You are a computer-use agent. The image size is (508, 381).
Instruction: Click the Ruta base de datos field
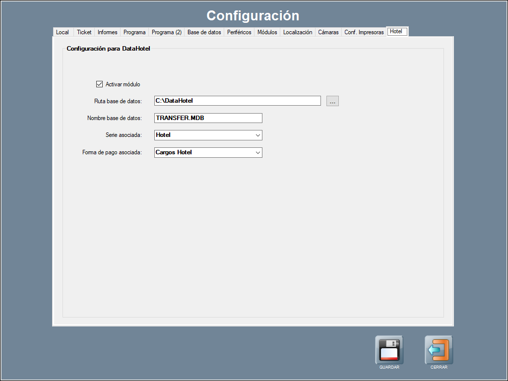click(x=237, y=101)
